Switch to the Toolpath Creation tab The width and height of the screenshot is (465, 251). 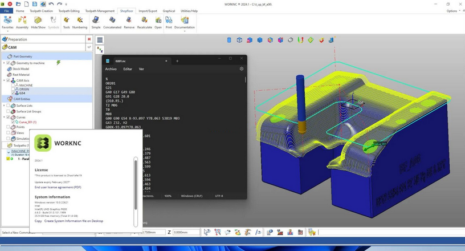(41, 11)
